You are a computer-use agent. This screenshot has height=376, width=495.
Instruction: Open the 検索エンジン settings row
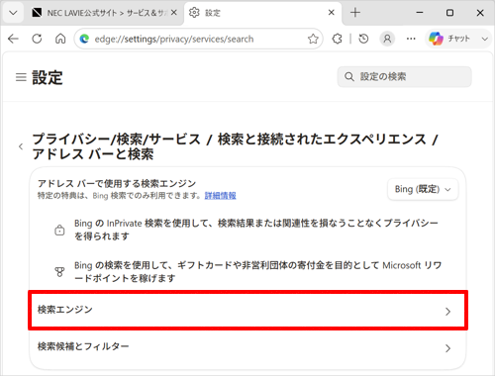click(x=247, y=310)
